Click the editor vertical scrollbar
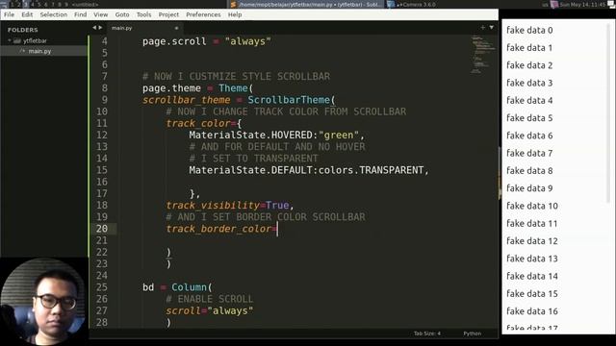 (x=500, y=173)
